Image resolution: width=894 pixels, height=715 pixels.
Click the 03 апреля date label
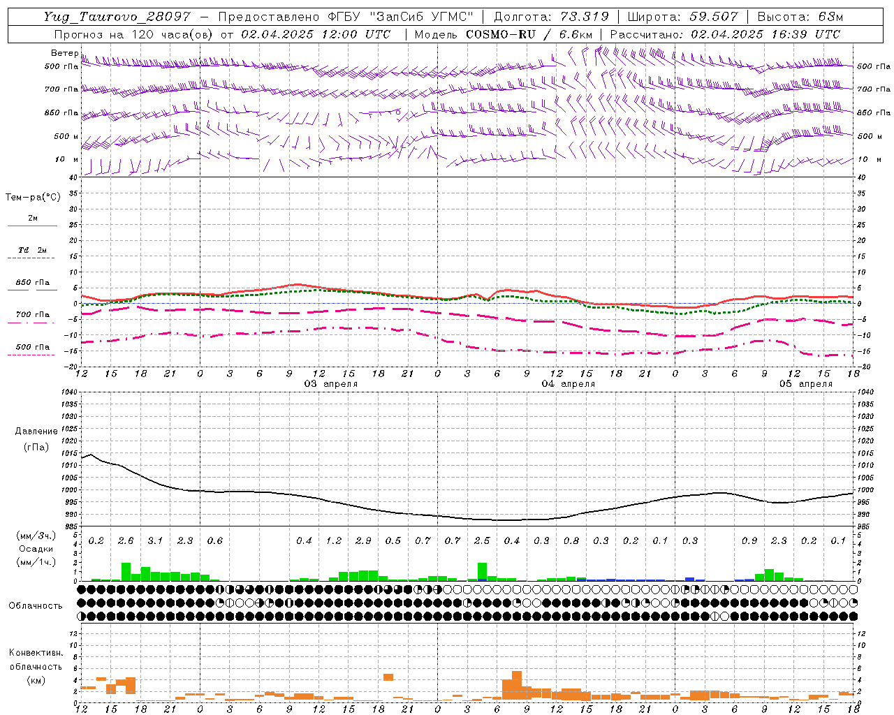[x=331, y=383]
